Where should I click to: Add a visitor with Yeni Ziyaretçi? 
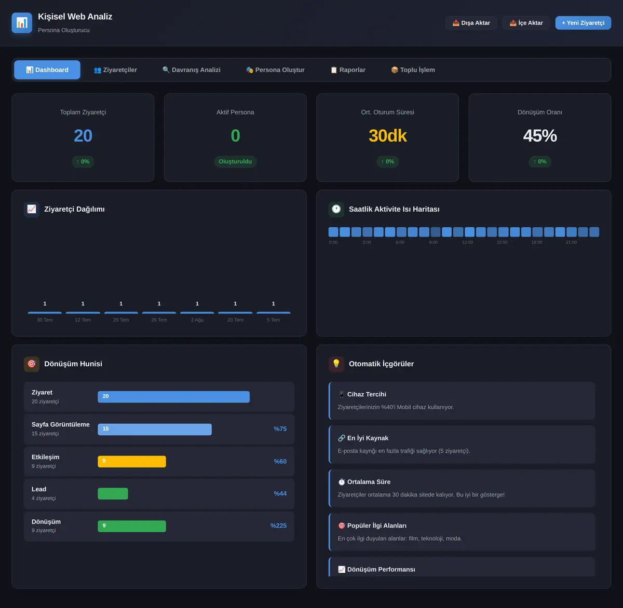(583, 23)
